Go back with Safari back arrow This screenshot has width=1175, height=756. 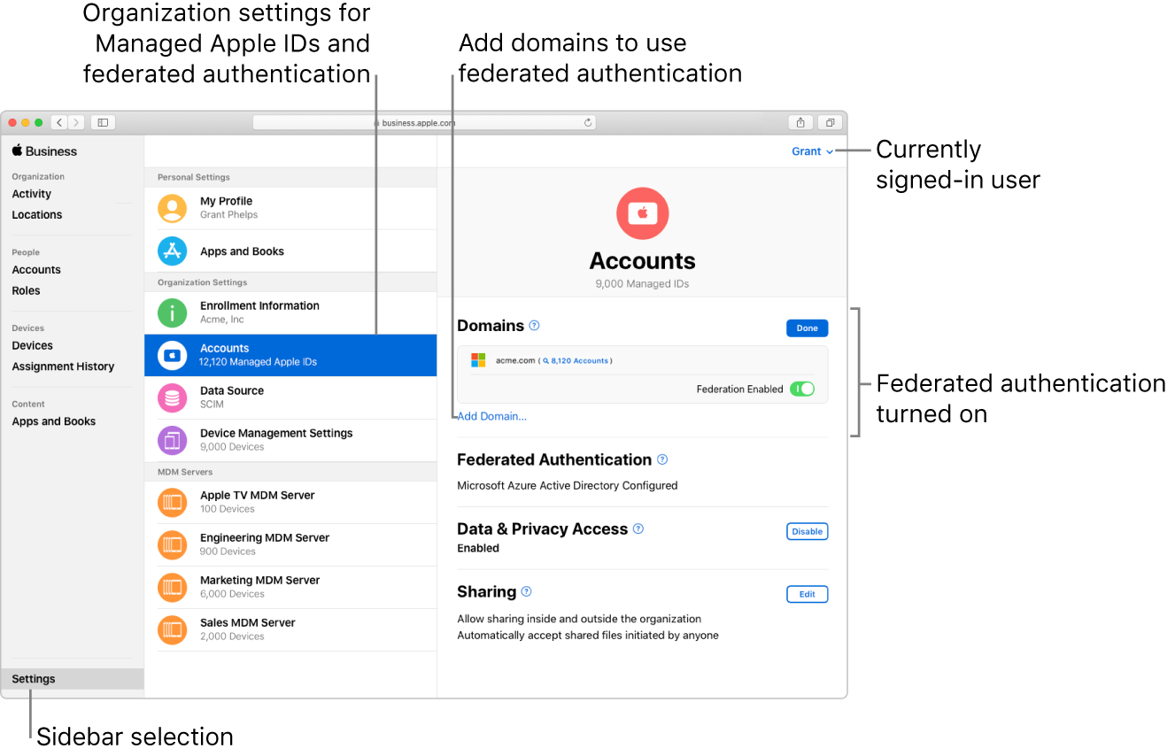click(59, 123)
